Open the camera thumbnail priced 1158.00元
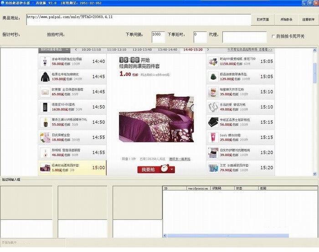 tap(213, 62)
